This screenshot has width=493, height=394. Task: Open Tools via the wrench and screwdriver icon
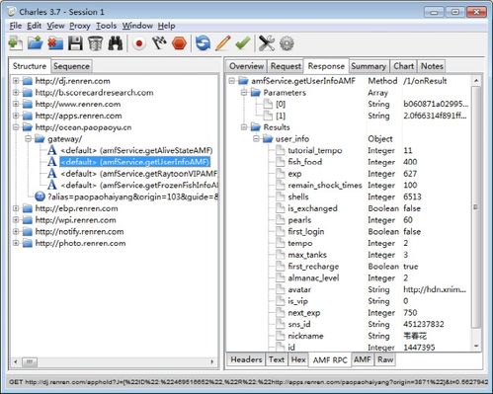click(267, 43)
